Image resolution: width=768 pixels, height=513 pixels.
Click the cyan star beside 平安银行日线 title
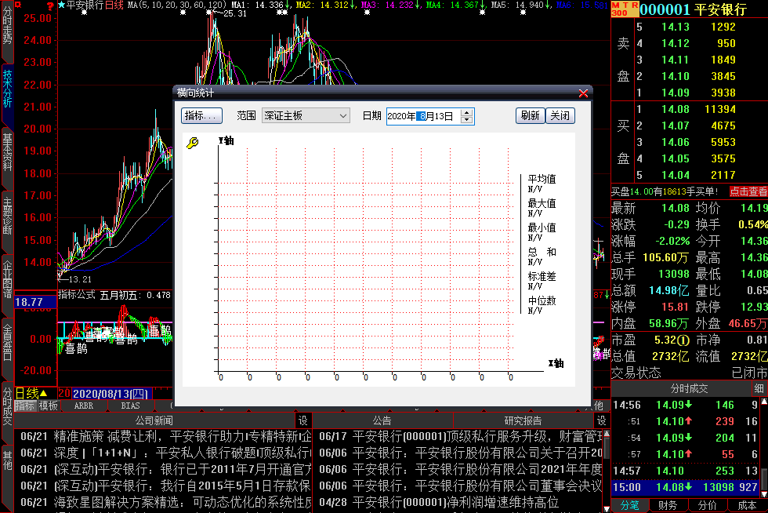[61, 5]
